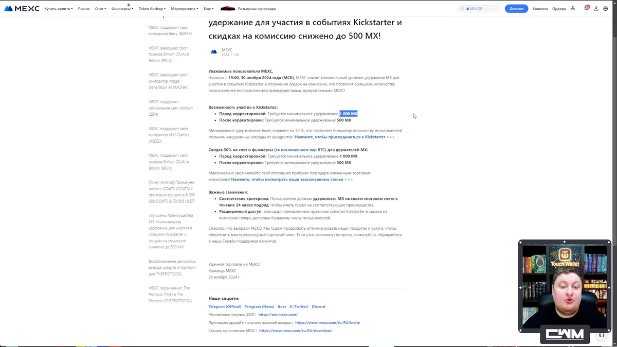Follow 'за исключением пар BTC' link
The width and height of the screenshot is (617, 347).
300,150
